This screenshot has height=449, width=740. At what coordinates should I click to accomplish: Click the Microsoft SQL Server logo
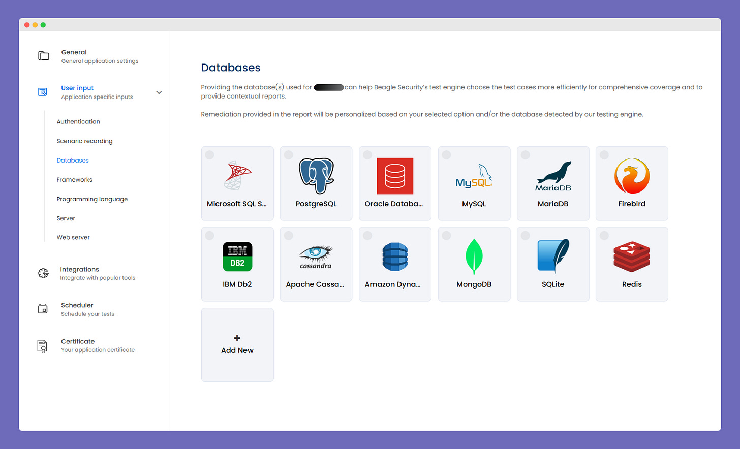pyautogui.click(x=237, y=176)
